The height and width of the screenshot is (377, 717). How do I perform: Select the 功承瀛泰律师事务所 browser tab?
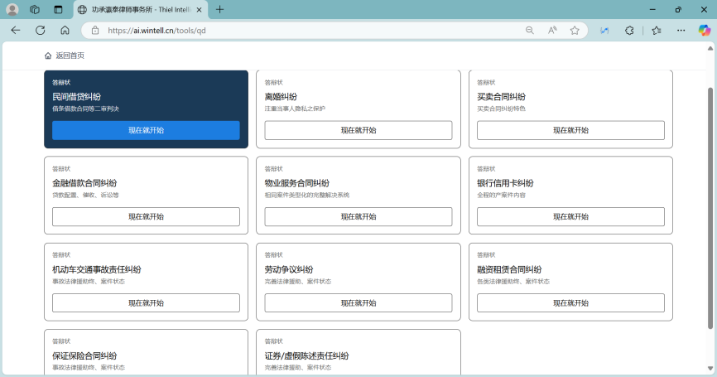click(x=141, y=10)
